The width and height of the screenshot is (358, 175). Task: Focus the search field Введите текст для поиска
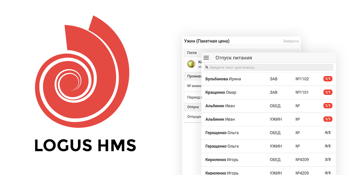pos(268,68)
